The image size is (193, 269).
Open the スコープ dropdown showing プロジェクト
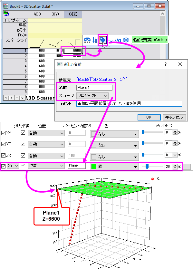click(x=92, y=96)
